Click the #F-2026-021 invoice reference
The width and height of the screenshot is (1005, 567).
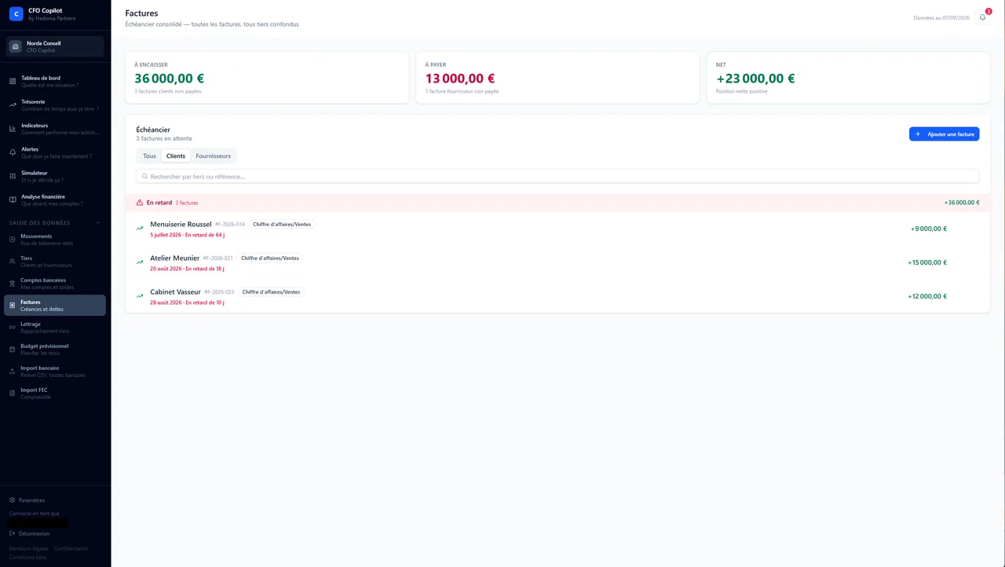click(218, 258)
